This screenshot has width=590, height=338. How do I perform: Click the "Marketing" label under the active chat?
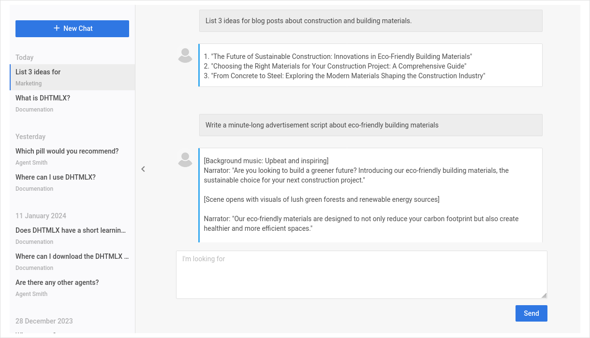point(29,84)
